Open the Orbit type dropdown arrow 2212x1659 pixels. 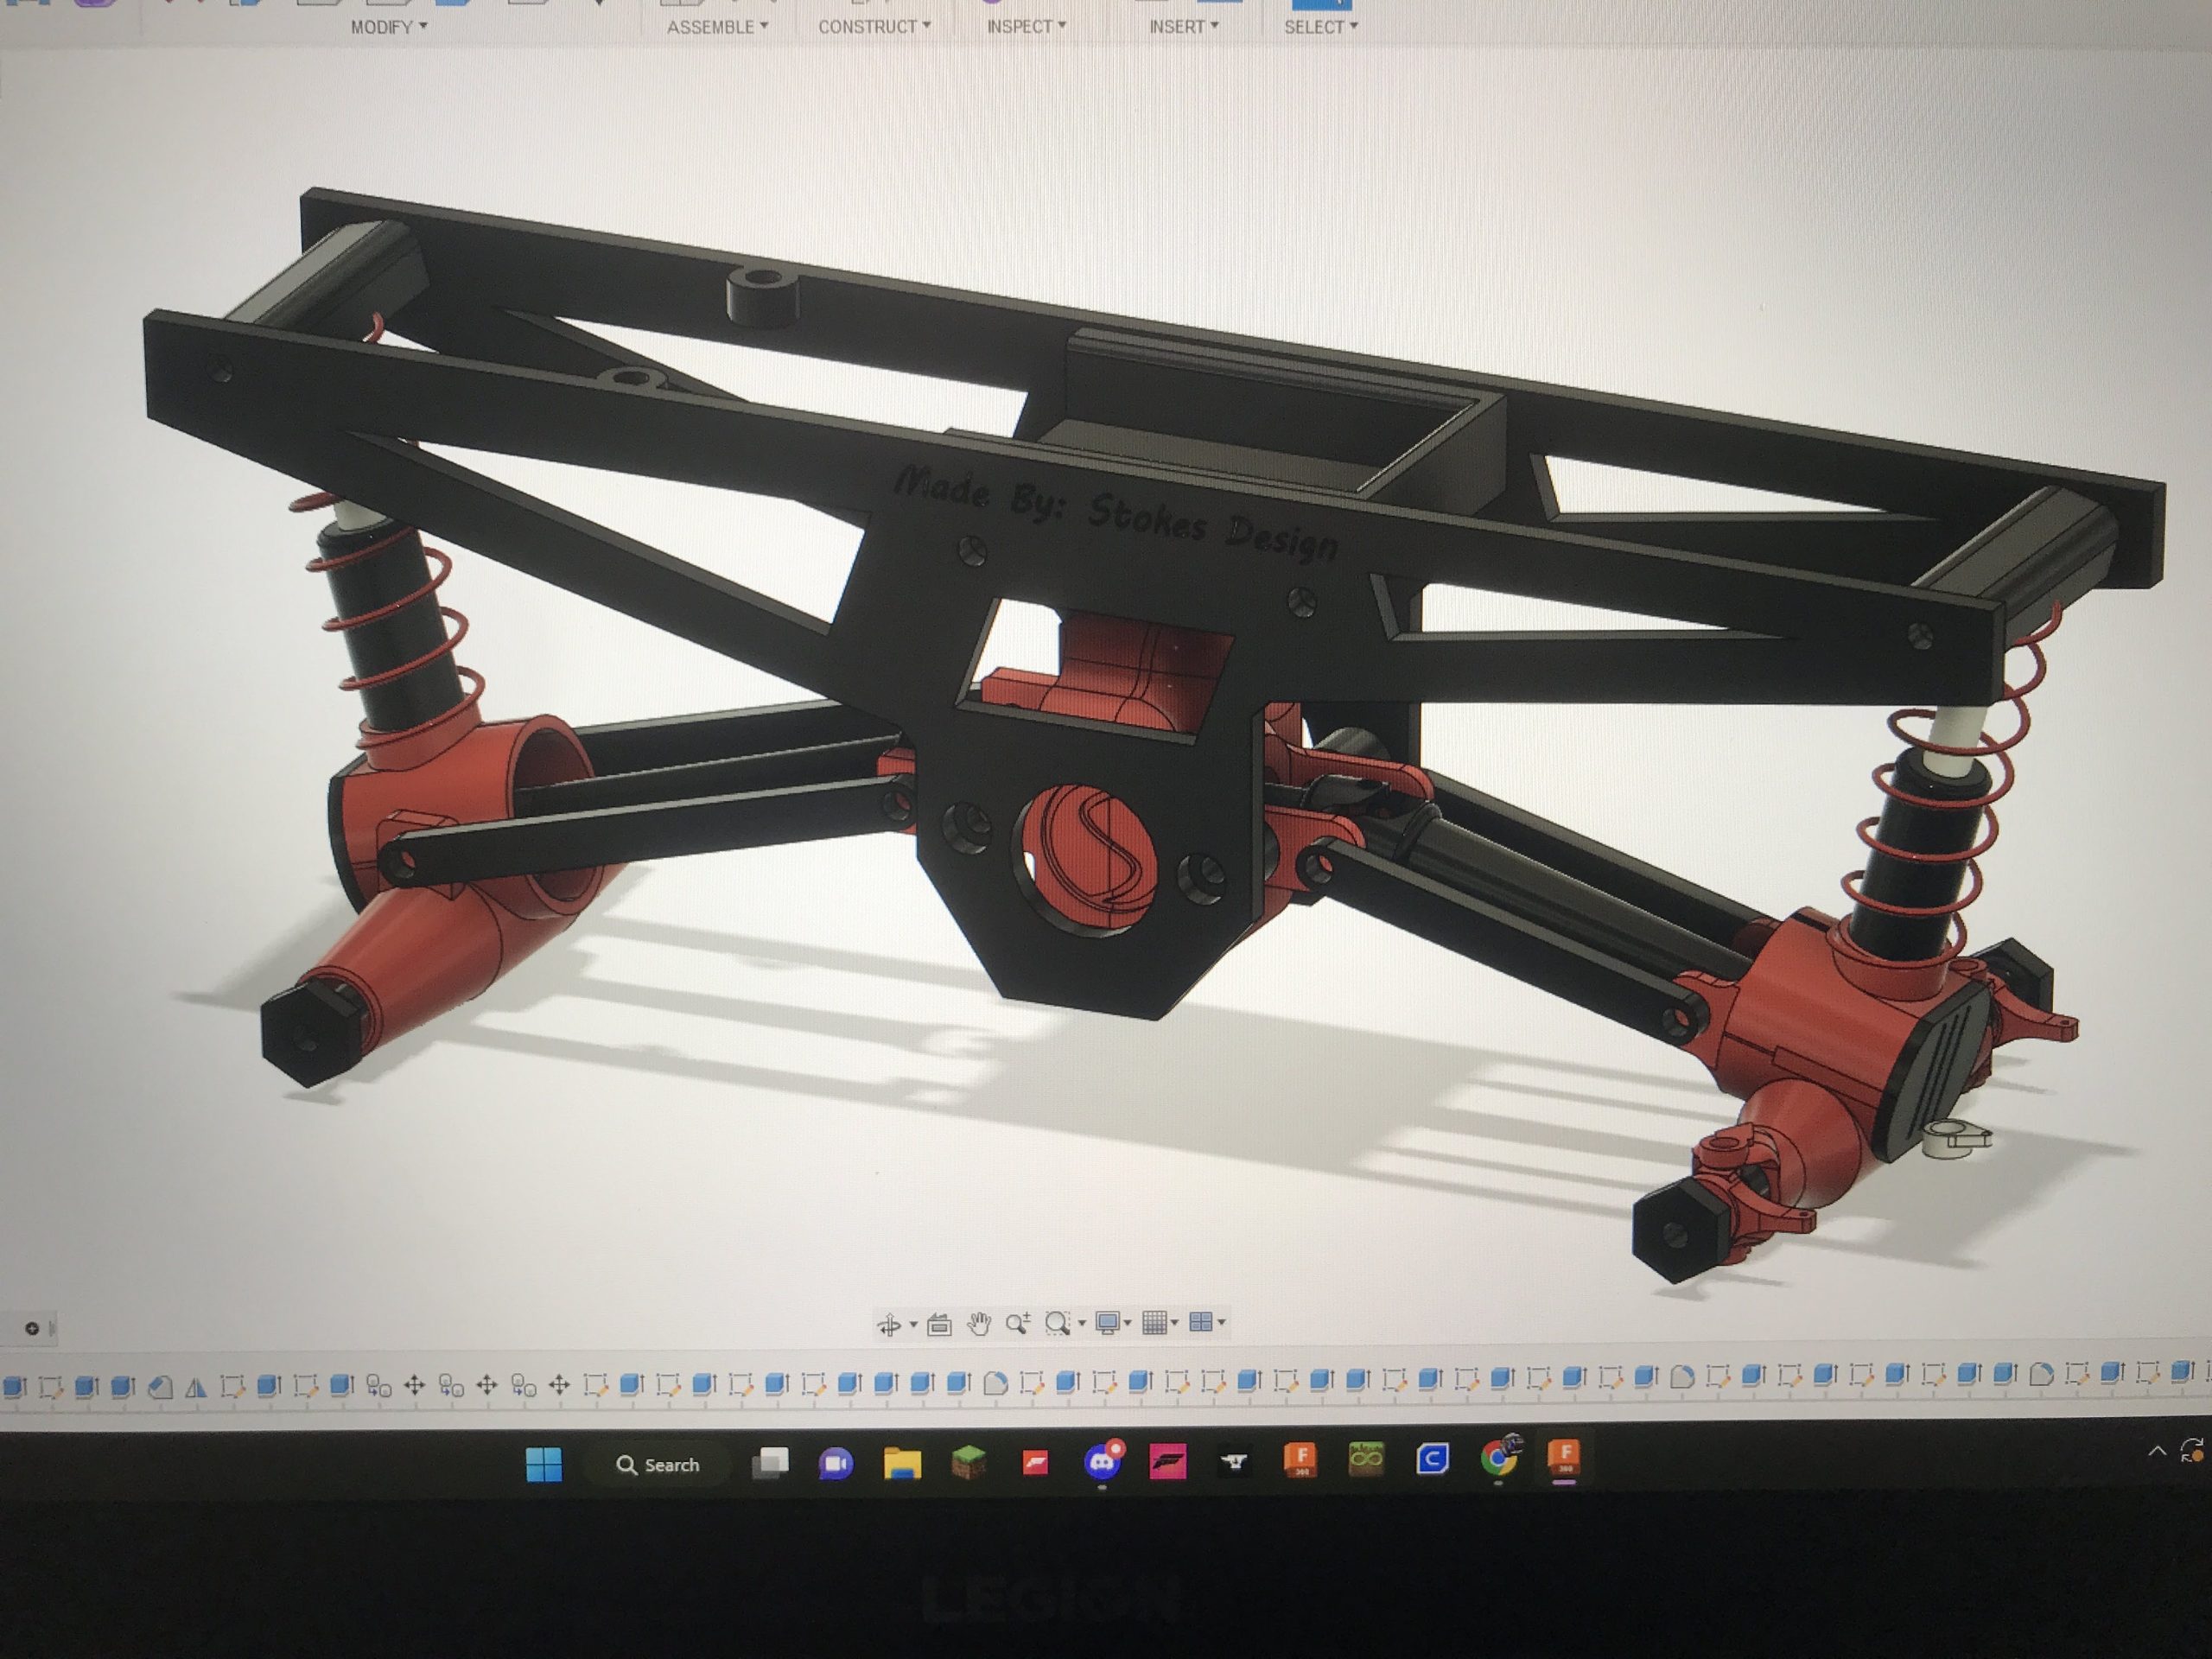913,1326
